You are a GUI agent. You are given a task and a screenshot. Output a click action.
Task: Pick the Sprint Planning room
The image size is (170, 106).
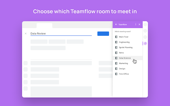[x=127, y=47]
